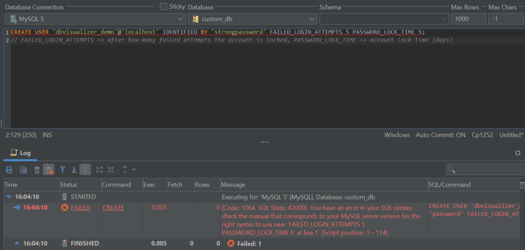
Task: Toggle the auto-clear log trash button
Action: click(x=48, y=170)
